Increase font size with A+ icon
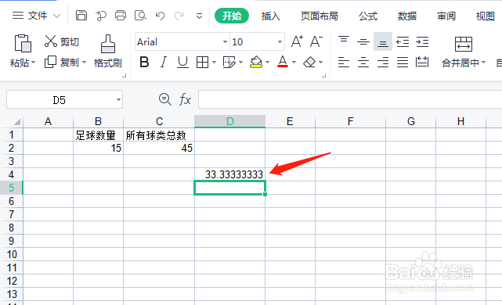This screenshot has height=305, width=502. click(297, 41)
